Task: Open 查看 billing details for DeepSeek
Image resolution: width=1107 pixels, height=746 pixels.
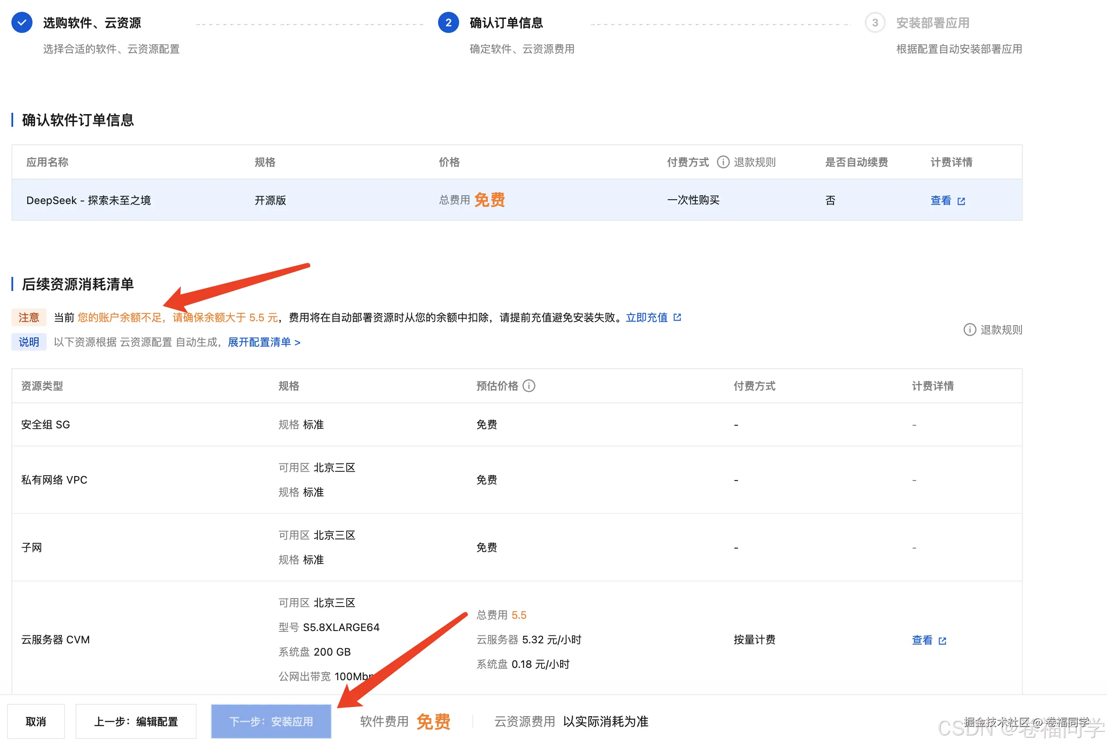Action: [x=941, y=201]
